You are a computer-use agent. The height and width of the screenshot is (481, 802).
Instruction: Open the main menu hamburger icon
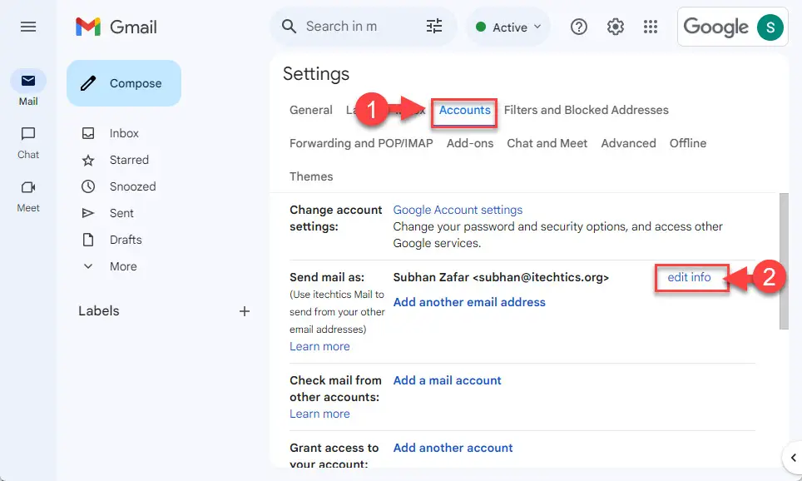[x=28, y=27]
